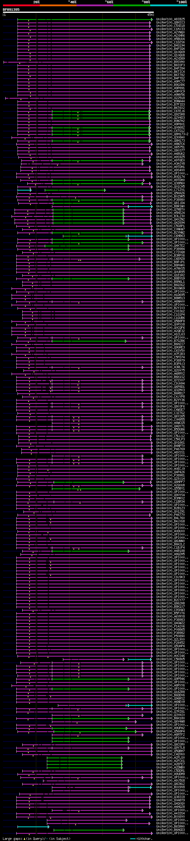The image size is (190, 841).
Task: Click hit name UniRef100_A6NA00
Action: pyautogui.click(x=170, y=301)
